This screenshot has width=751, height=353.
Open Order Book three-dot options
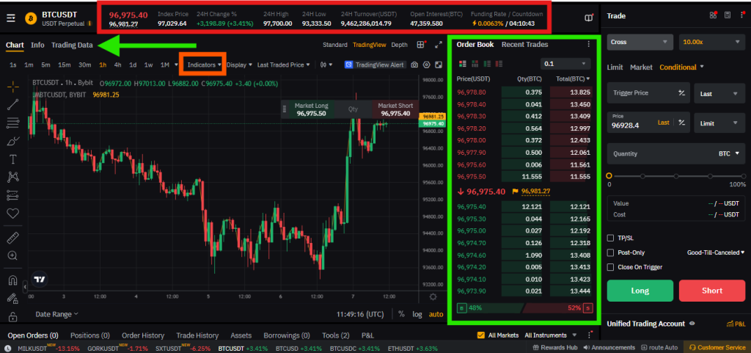(589, 44)
